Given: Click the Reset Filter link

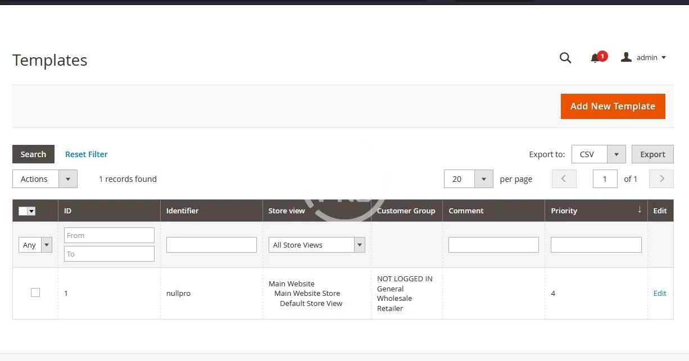Looking at the screenshot, I should pos(86,154).
